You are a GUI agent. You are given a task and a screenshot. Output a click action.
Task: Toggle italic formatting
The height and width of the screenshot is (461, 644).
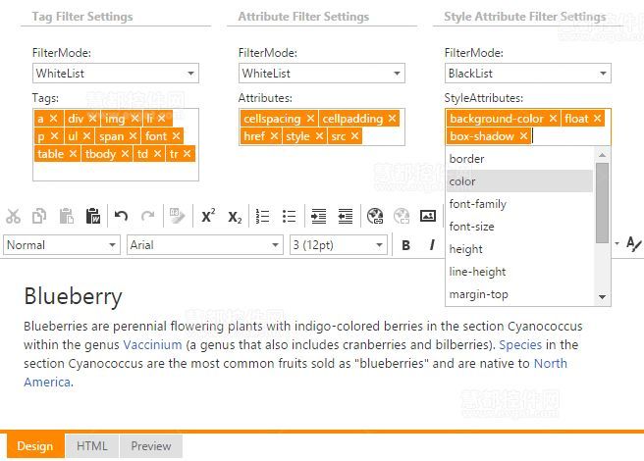pos(431,245)
